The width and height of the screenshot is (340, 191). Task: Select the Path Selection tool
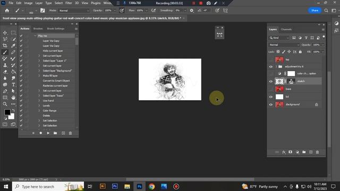13,91
